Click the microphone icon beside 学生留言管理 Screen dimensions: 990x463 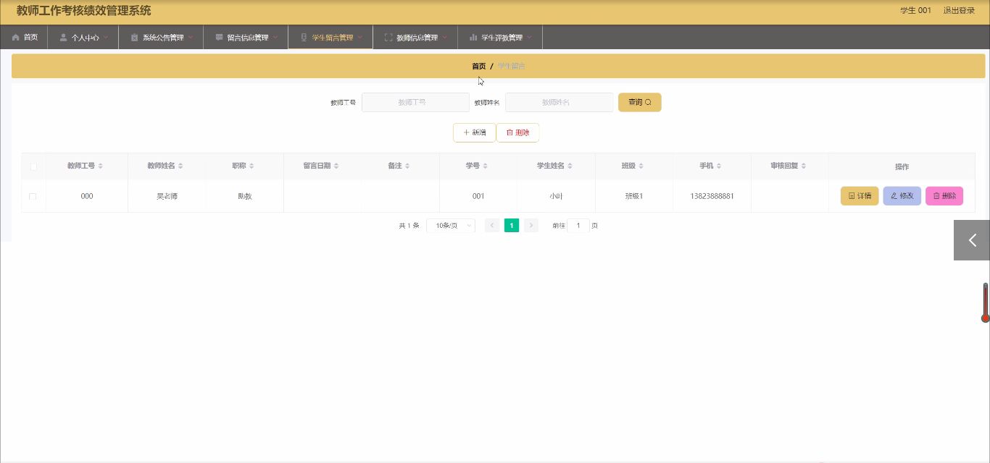pyautogui.click(x=304, y=37)
